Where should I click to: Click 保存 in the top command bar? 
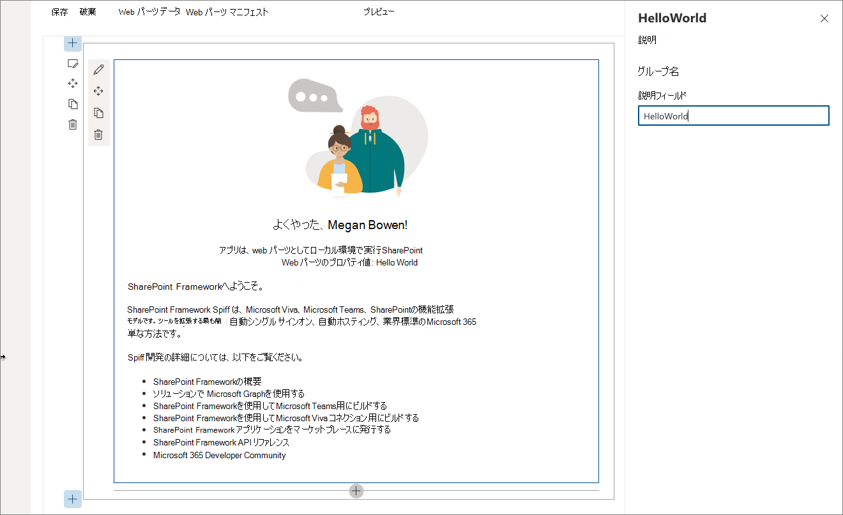tap(60, 11)
